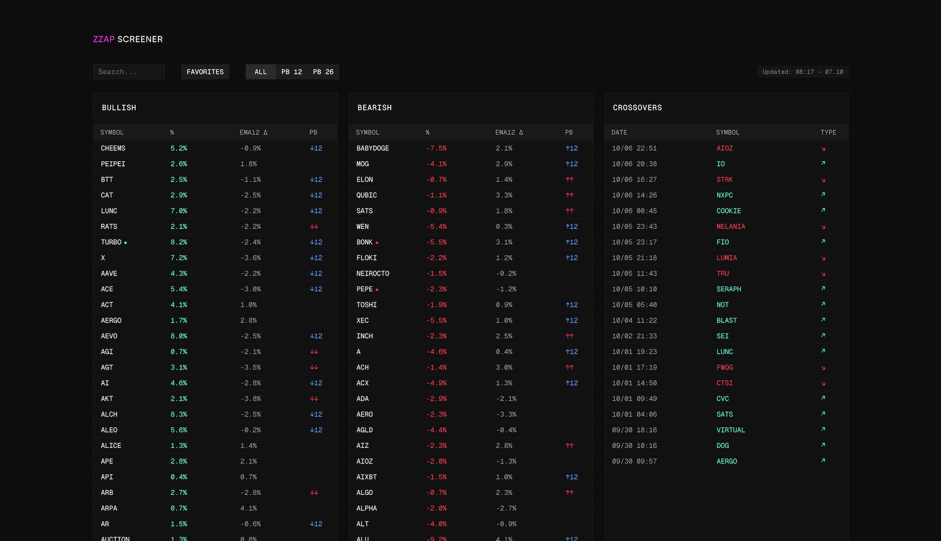Select the ALL filter tab
Screen dimensions: 941x541
(261, 72)
